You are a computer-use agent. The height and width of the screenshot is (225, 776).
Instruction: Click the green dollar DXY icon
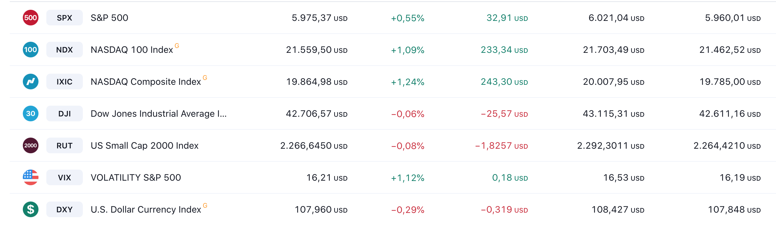coord(31,209)
